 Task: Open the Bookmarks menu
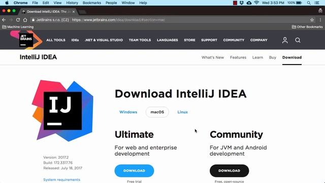tap(92, 3)
